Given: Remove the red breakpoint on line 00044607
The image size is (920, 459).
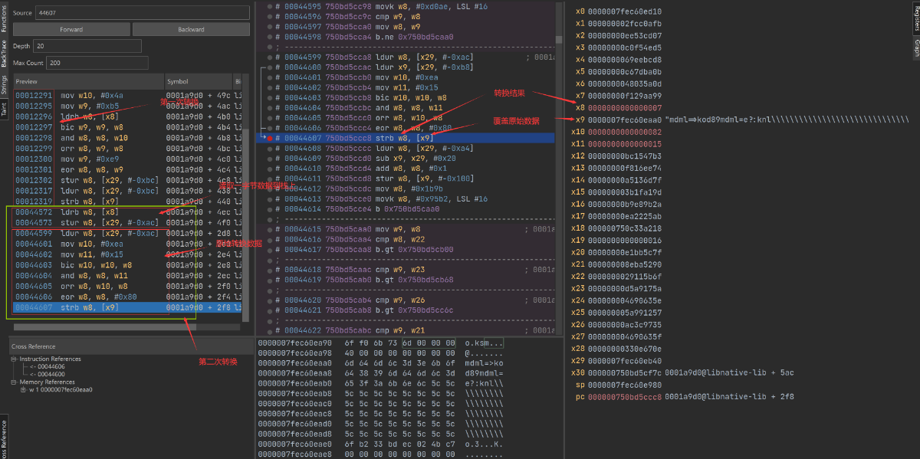Looking at the screenshot, I should (x=268, y=138).
